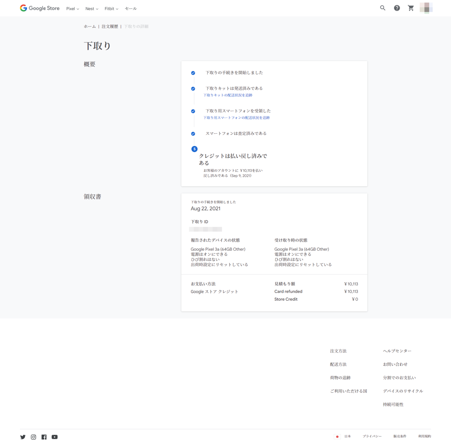Expand the Pixel dropdown menu
451x444 pixels.
point(73,9)
